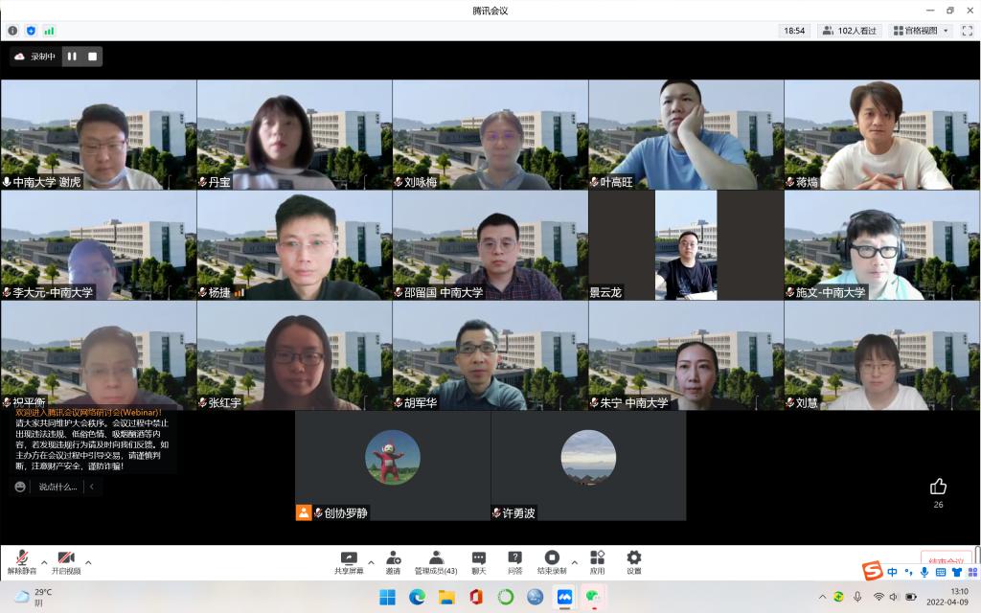
Task: Open the chat (聊天) panel
Action: (x=478, y=561)
